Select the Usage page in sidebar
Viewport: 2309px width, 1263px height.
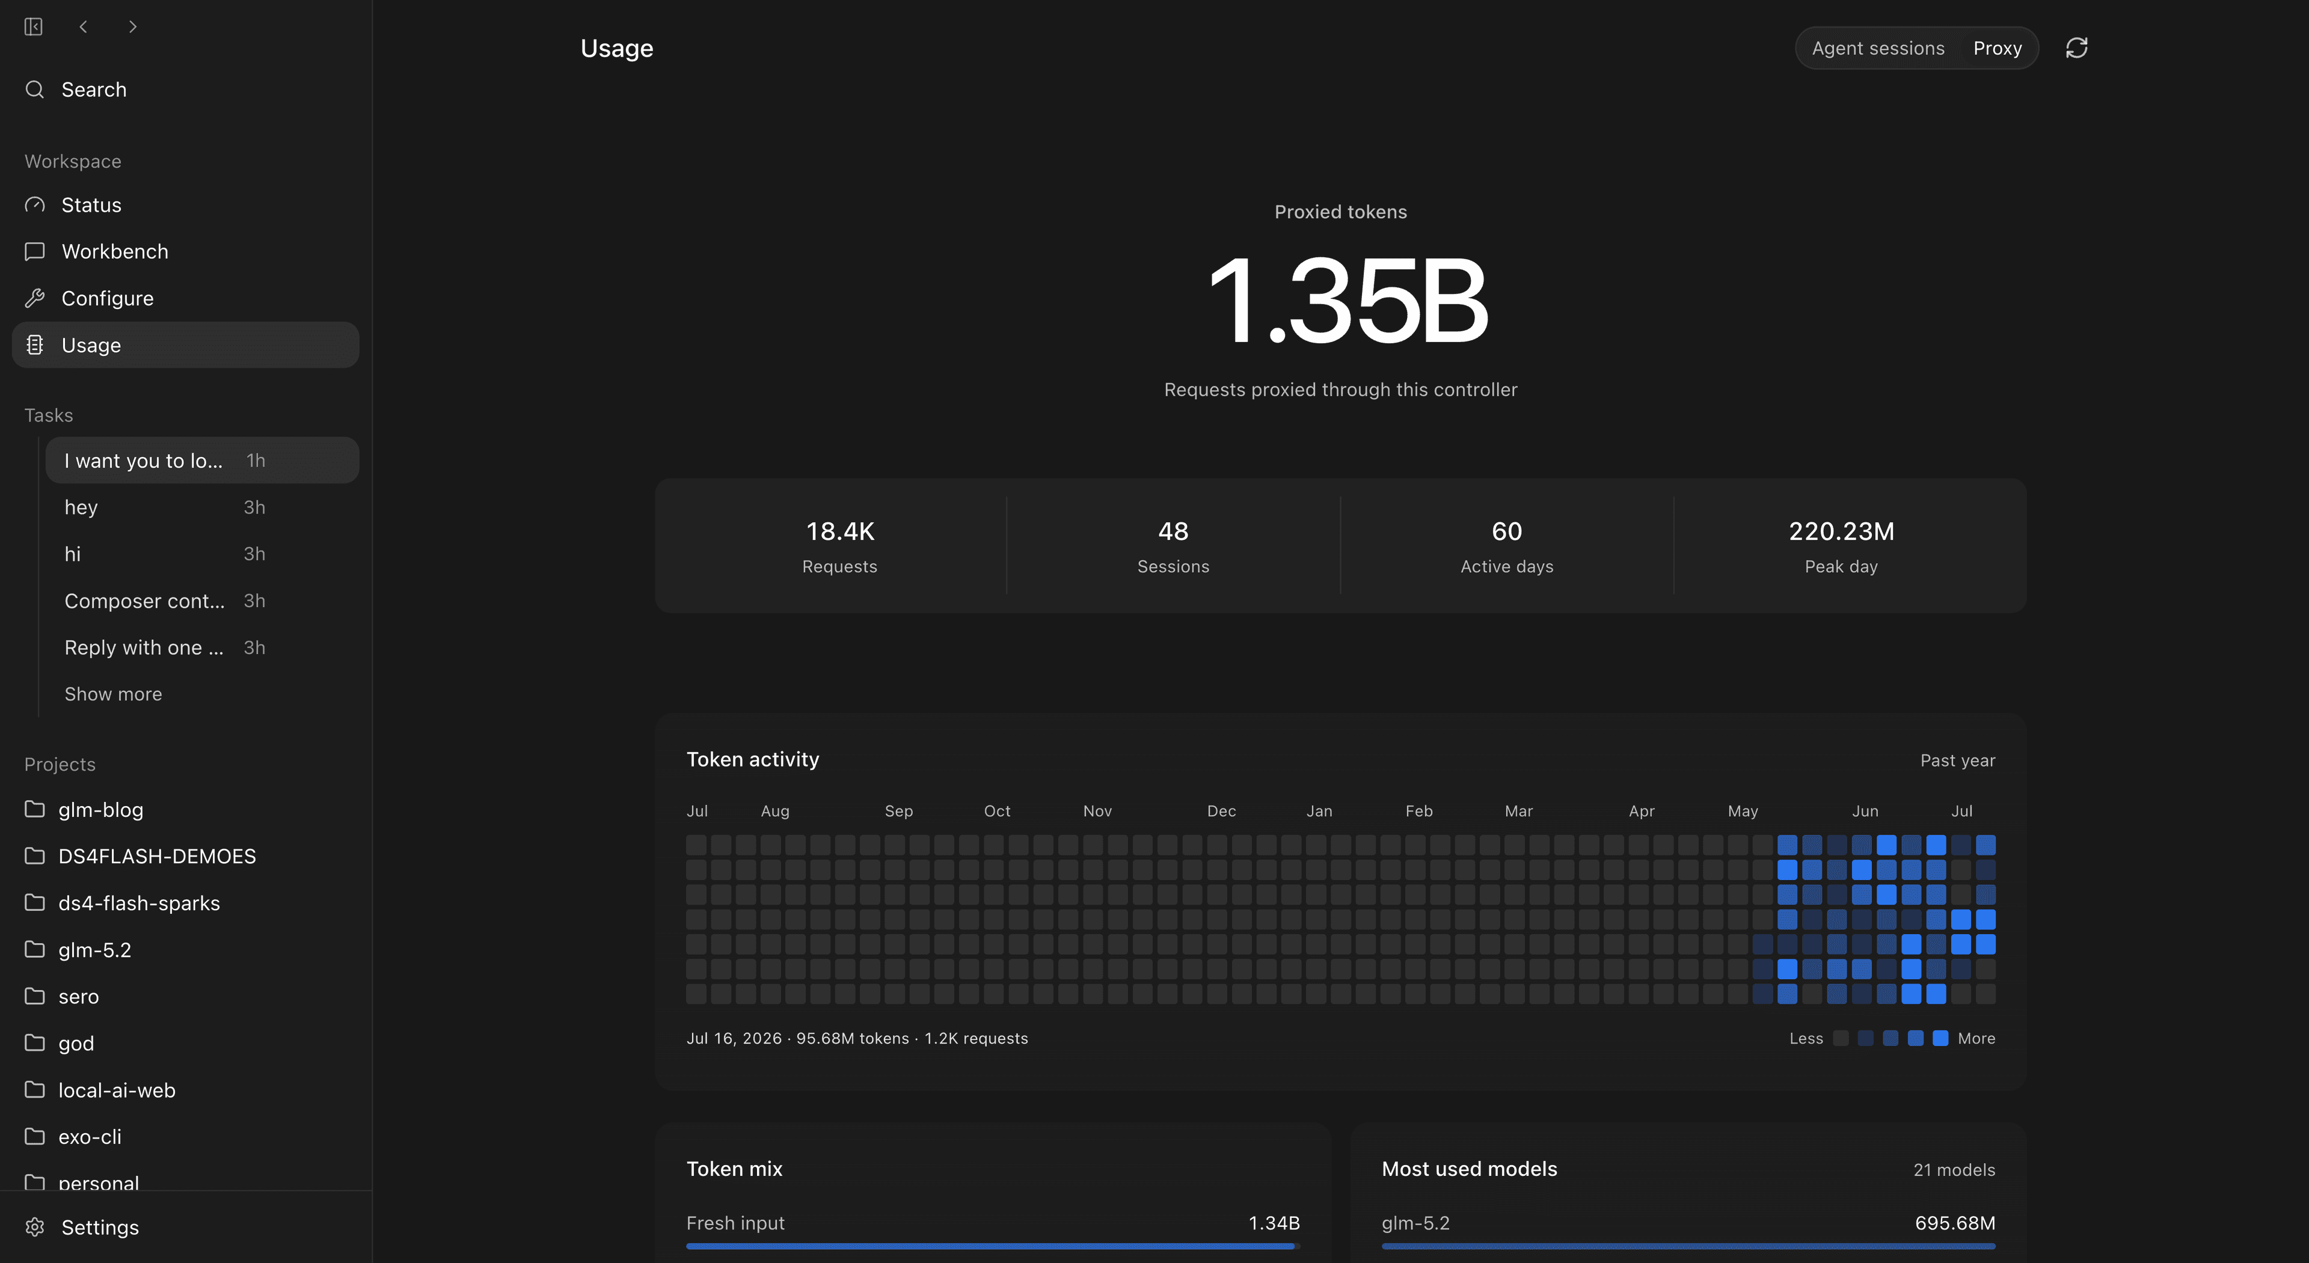click(186, 345)
